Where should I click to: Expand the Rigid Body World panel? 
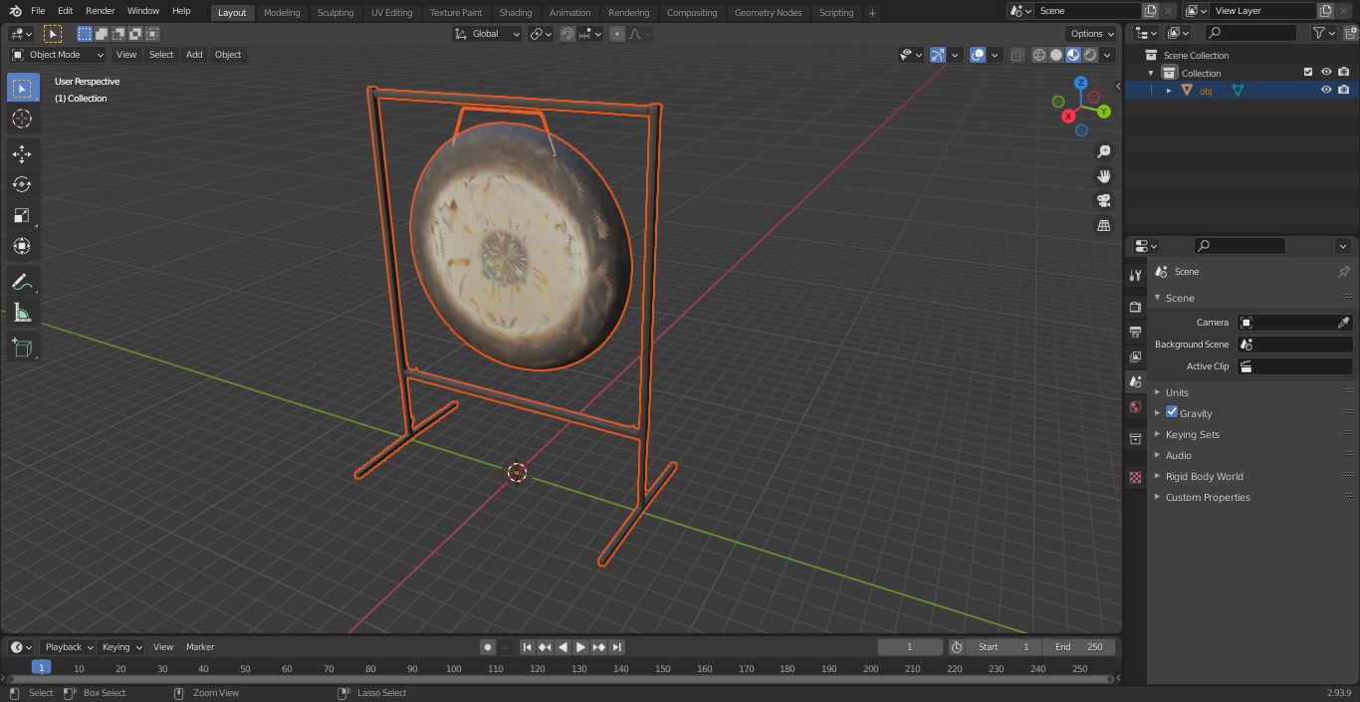point(1205,476)
